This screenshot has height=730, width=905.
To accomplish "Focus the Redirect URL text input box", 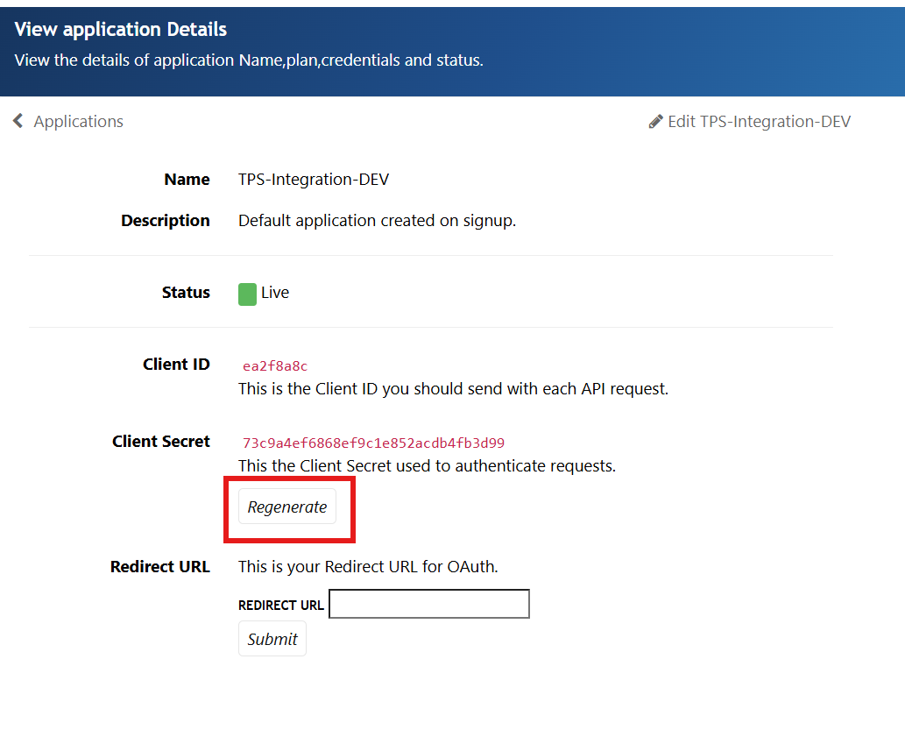I will [x=428, y=604].
